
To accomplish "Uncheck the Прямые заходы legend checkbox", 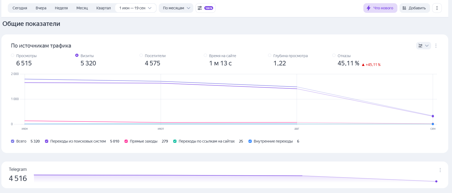I will (126, 141).
